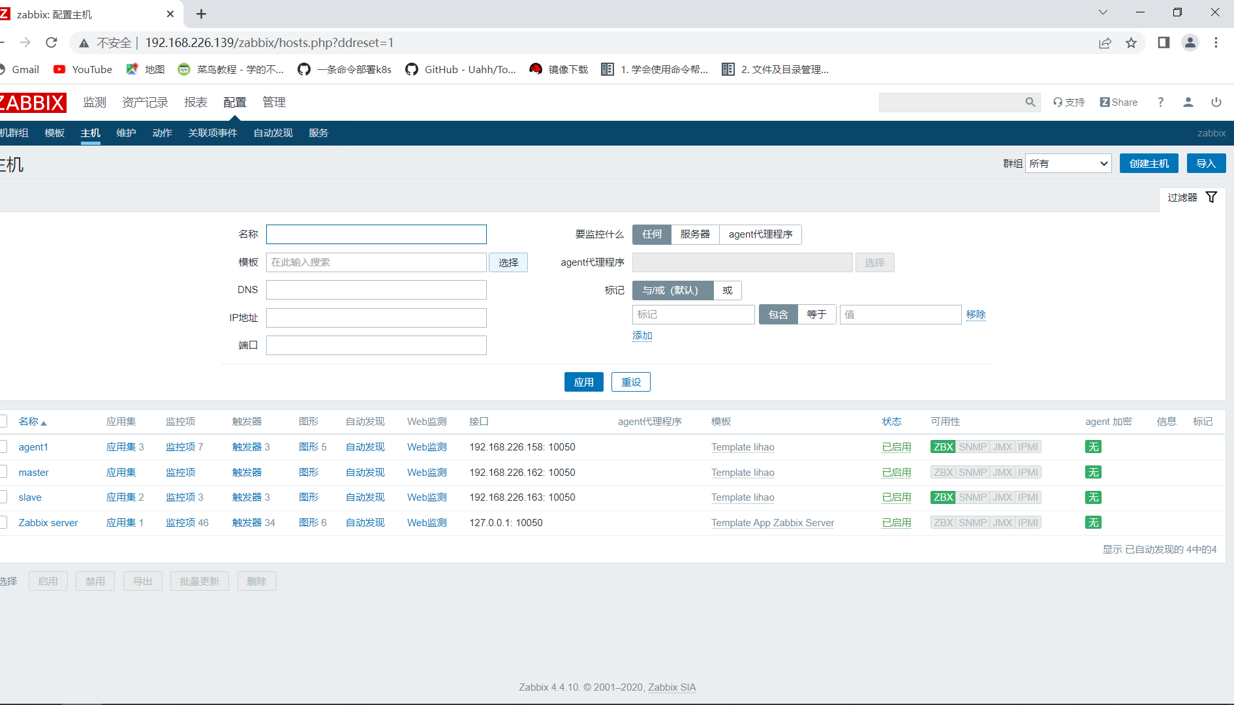The image size is (1234, 705).
Task: Click slave green ZBX availability badge
Action: coord(943,497)
